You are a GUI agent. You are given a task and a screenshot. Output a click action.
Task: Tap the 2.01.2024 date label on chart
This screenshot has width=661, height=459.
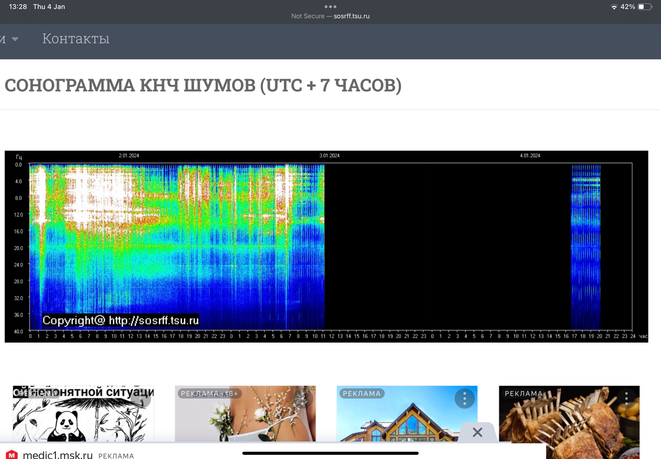tap(129, 156)
